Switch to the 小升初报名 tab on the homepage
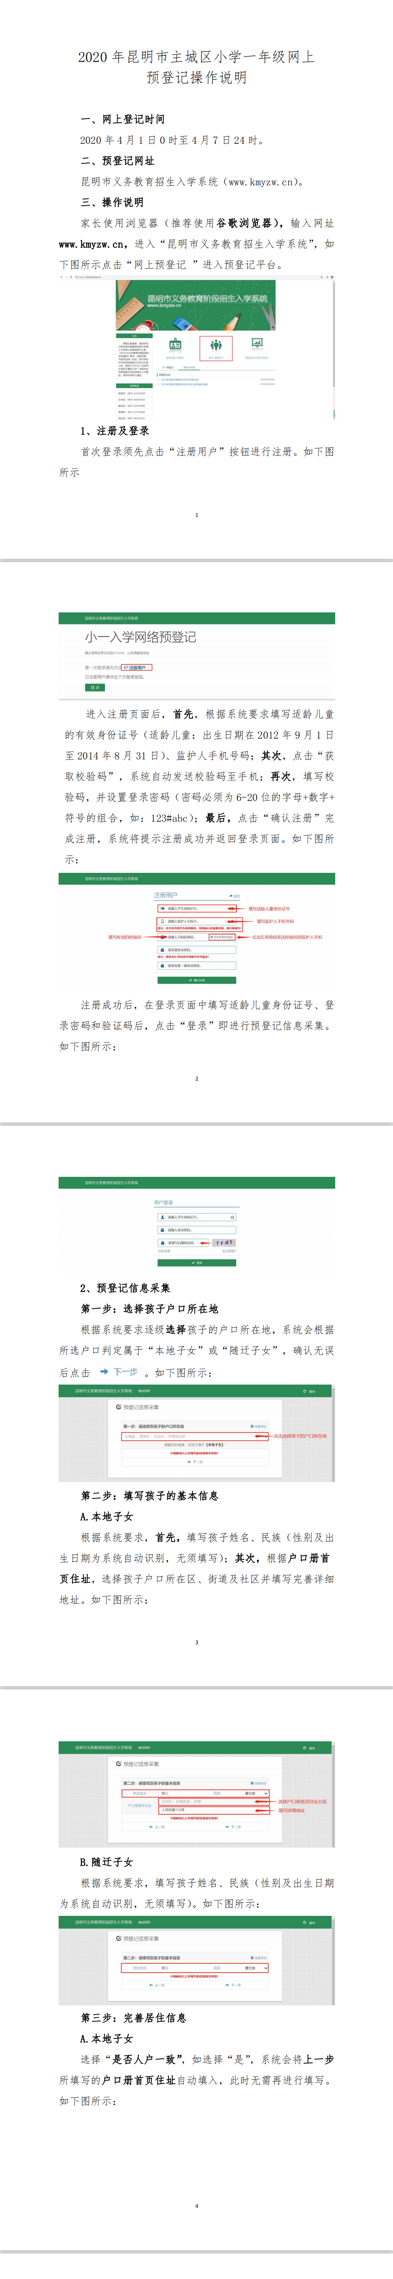 coord(190,367)
